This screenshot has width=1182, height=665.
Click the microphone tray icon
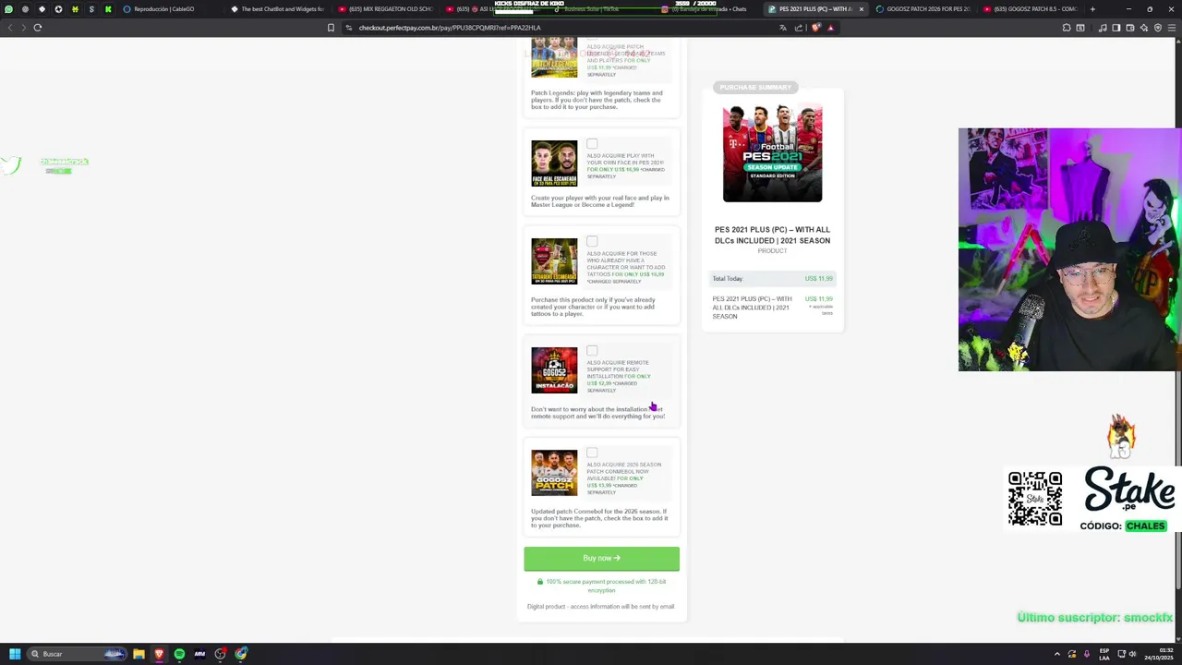point(1086,654)
